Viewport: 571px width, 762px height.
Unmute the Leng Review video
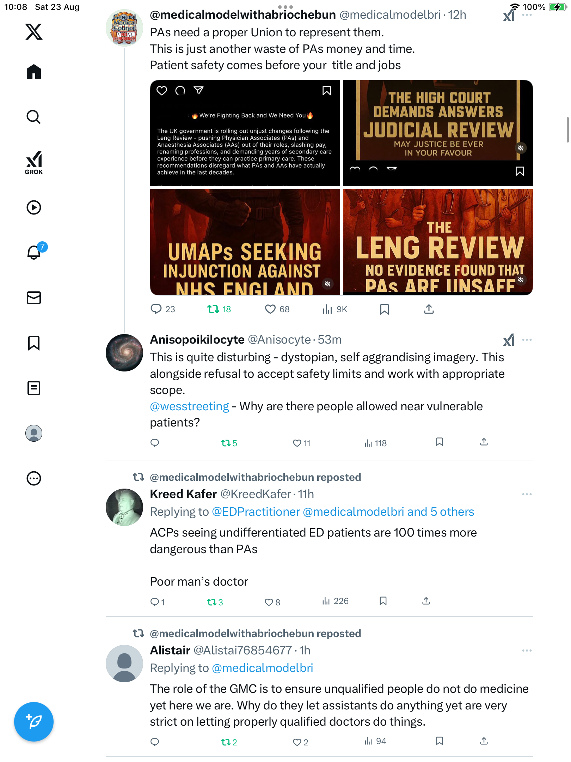pyautogui.click(x=521, y=280)
